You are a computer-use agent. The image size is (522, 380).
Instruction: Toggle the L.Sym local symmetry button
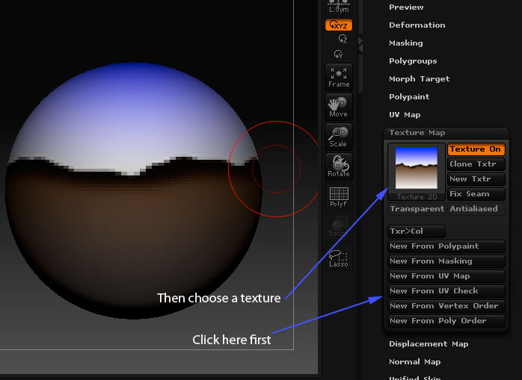(339, 7)
